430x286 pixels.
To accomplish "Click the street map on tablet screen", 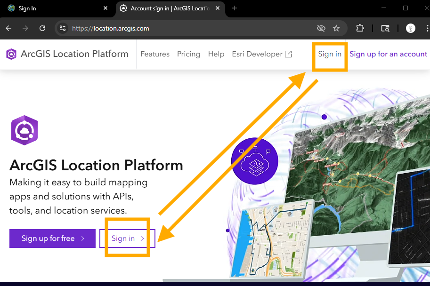I will [271, 240].
